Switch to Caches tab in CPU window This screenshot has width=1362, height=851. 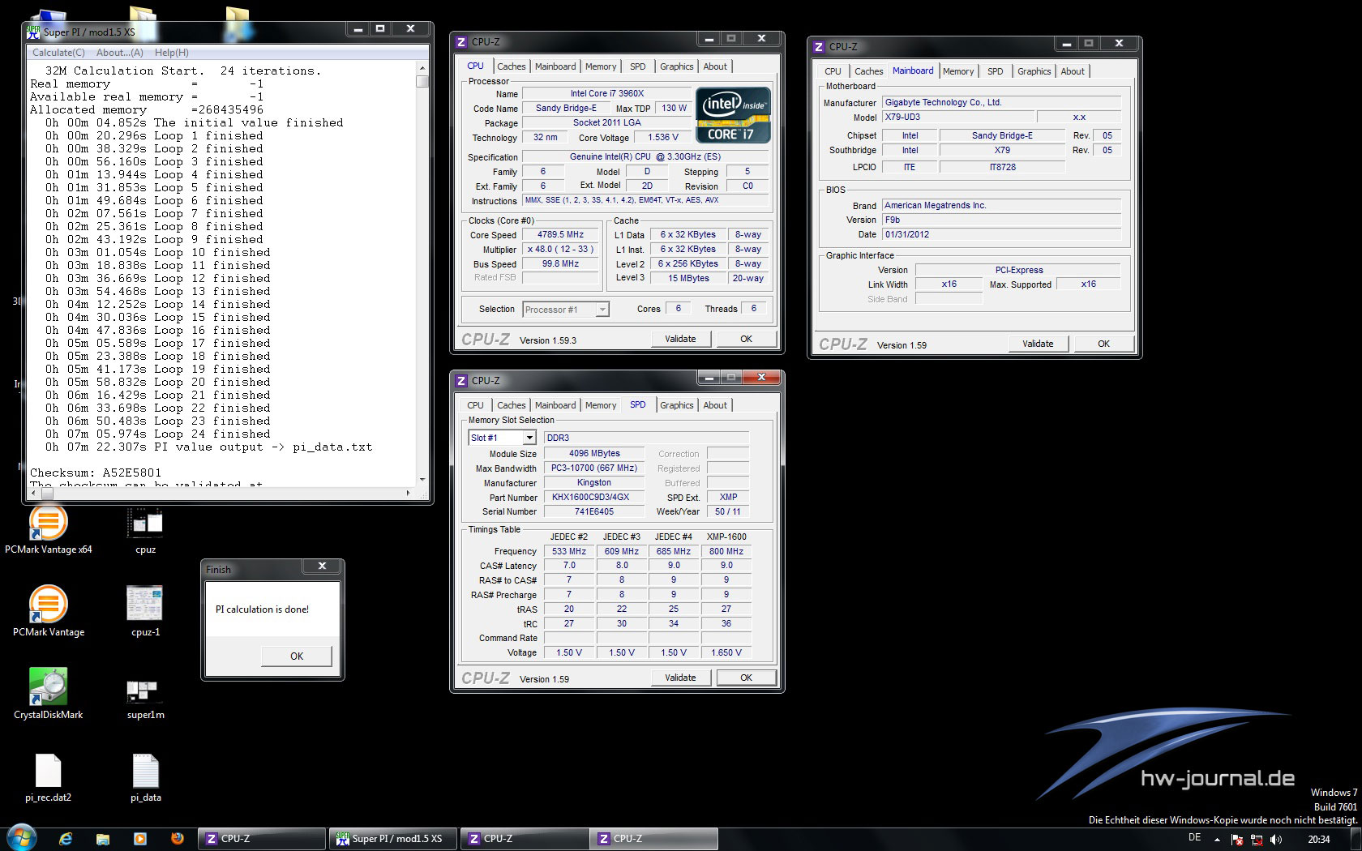click(512, 66)
